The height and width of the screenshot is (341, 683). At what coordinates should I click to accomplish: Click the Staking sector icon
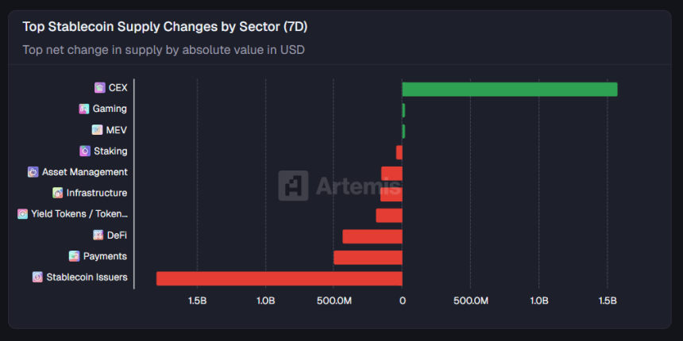[x=85, y=151]
